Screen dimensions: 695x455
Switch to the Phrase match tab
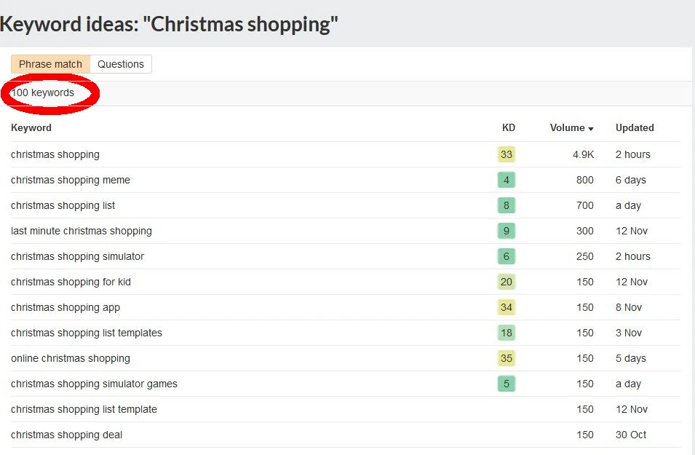click(x=51, y=64)
